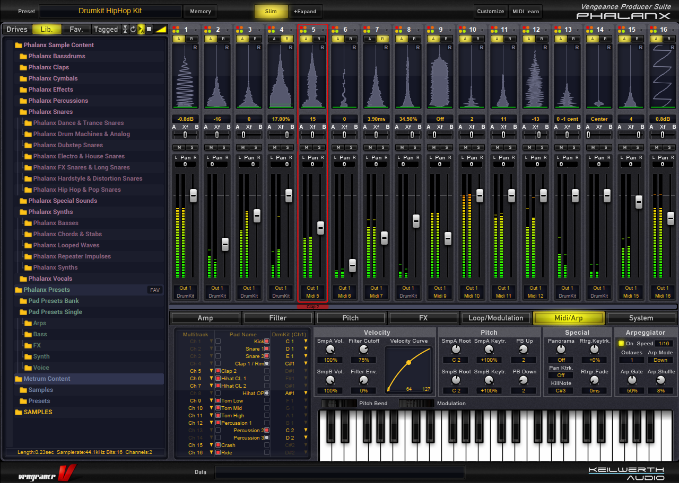Screen dimensions: 679x483
Task: Click the preview volume triangle icon
Action: click(x=161, y=29)
